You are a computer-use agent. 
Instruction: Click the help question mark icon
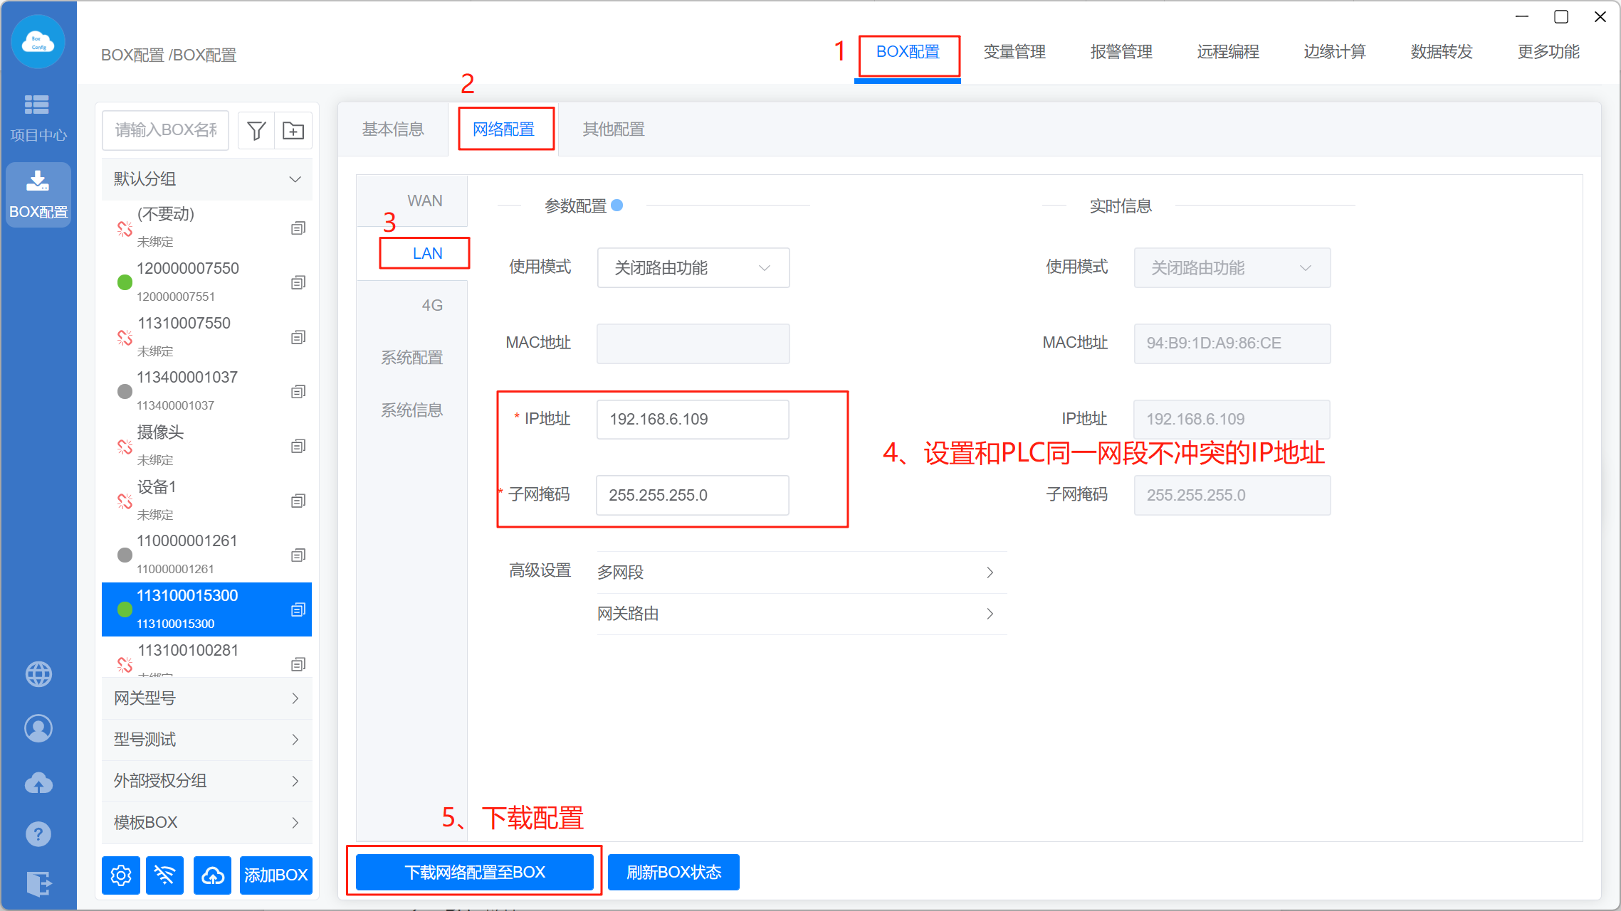pos(38,833)
